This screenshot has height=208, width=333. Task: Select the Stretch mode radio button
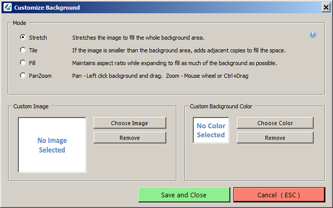pyautogui.click(x=22, y=37)
